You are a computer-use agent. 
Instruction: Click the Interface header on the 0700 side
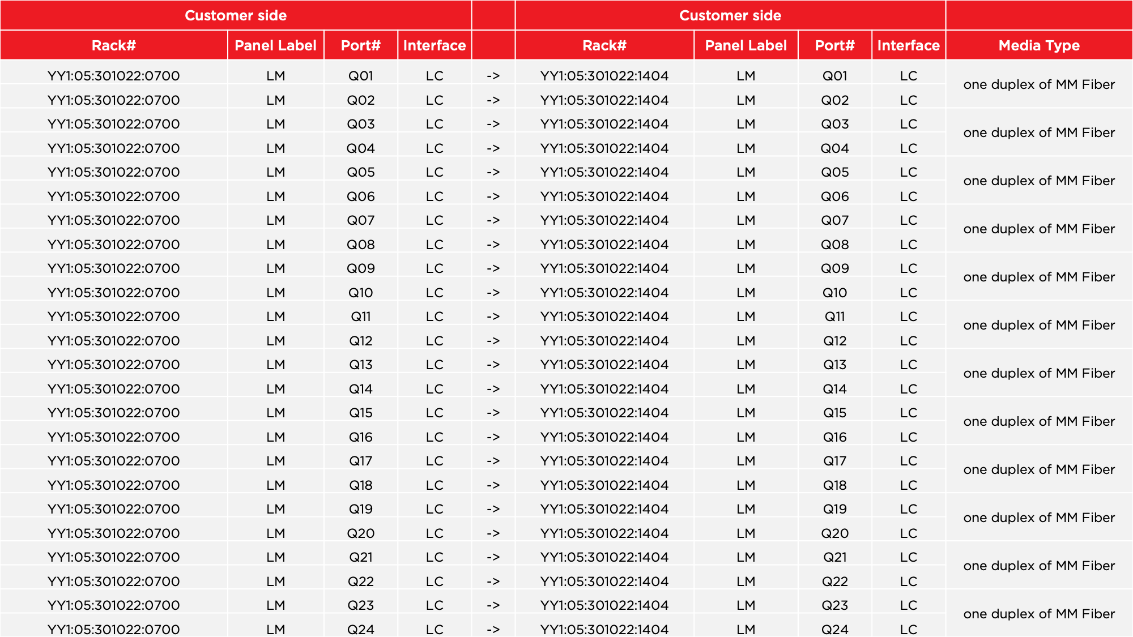(435, 45)
